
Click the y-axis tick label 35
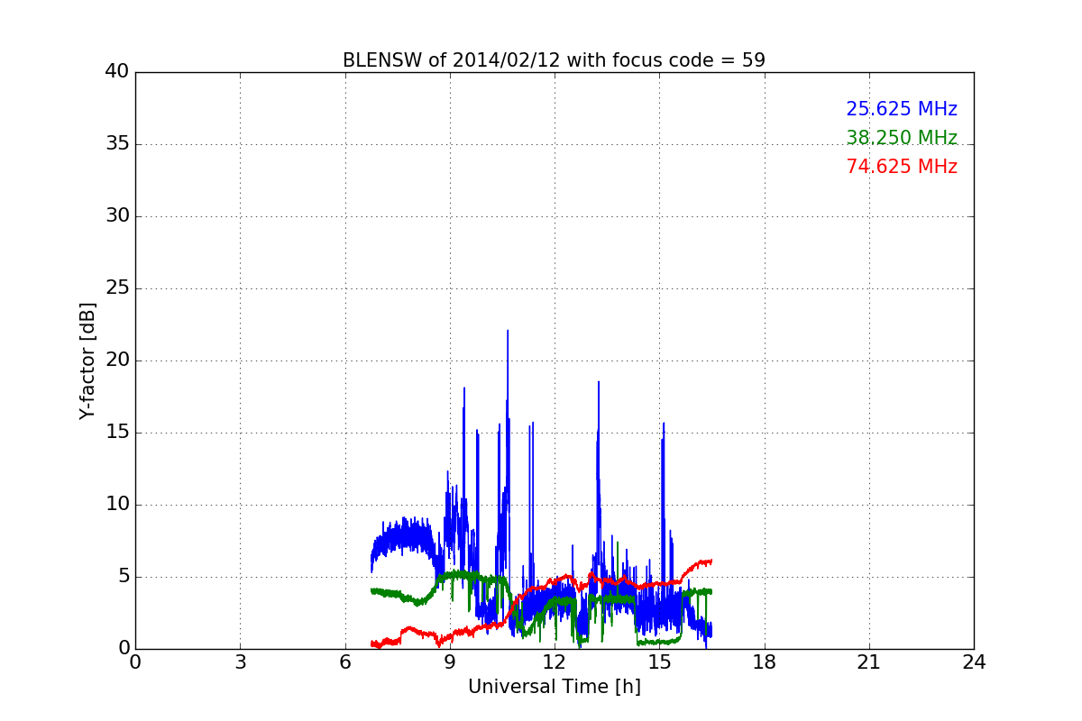[x=117, y=144]
